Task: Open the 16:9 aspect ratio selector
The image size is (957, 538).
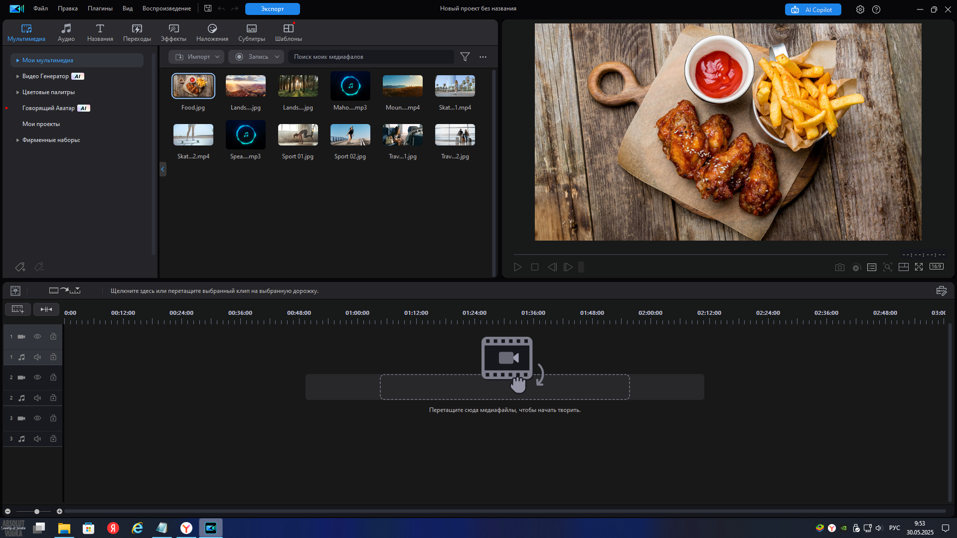Action: click(937, 267)
